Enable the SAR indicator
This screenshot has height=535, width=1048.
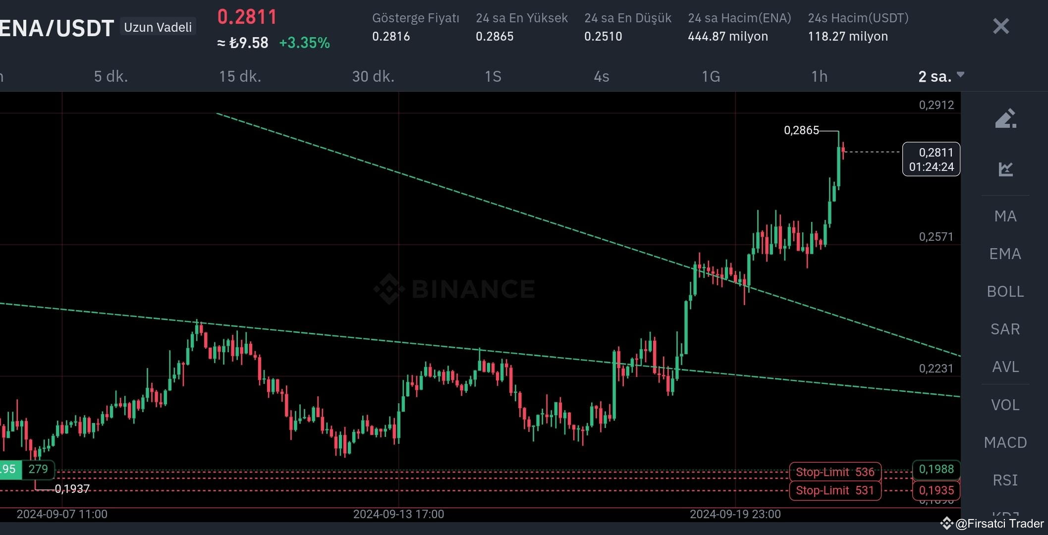pos(1005,329)
